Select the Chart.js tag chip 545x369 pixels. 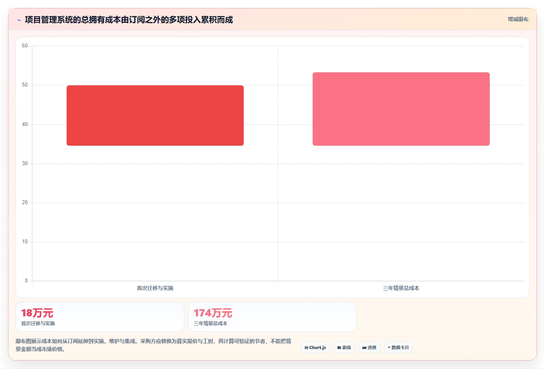coord(315,347)
